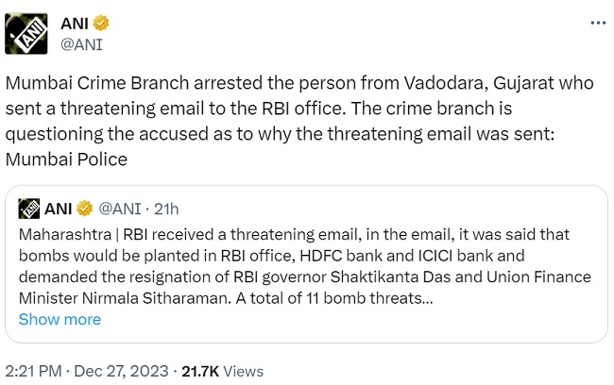
Task: Open the ANI display name in the tweet header
Action: [x=75, y=24]
